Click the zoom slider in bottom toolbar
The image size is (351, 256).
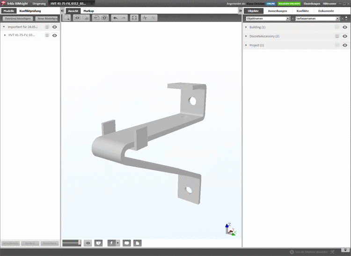click(x=72, y=243)
